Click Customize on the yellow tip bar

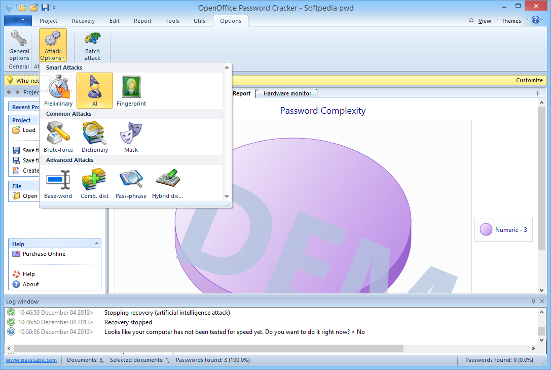click(529, 80)
